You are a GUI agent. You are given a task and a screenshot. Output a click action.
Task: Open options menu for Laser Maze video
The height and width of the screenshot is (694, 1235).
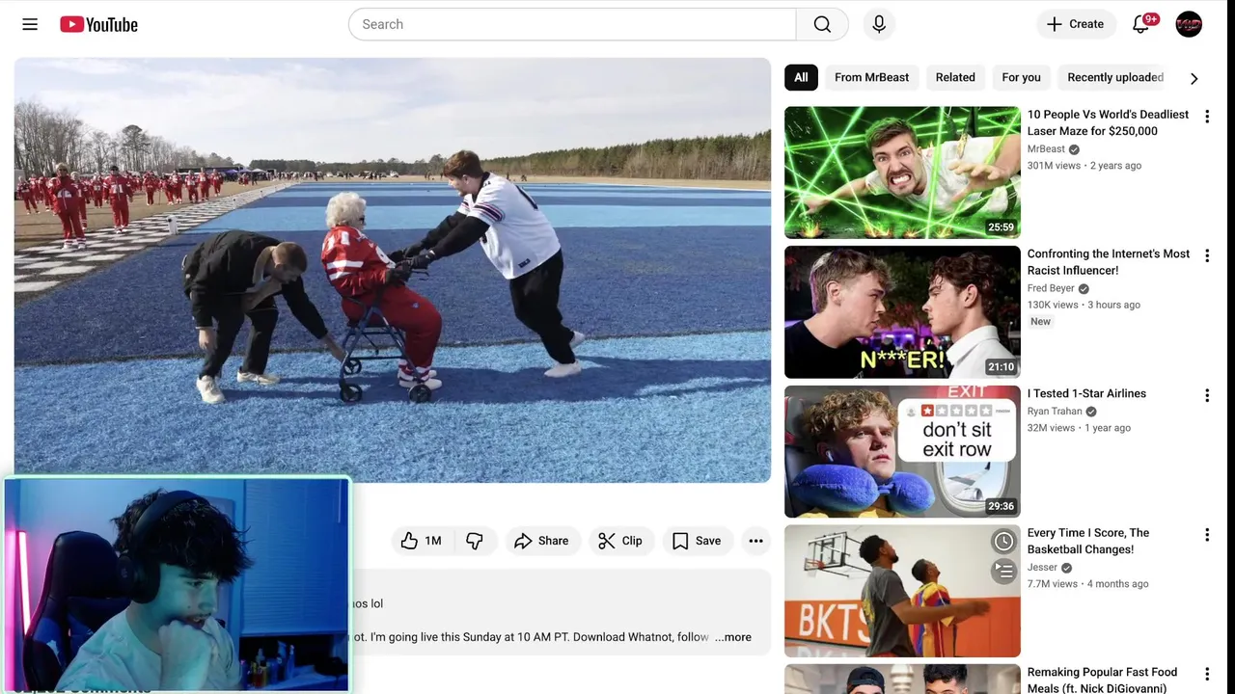click(1207, 116)
